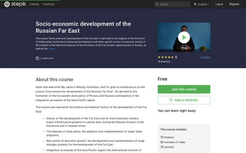
Task: Open the course video thumbnail
Action: coord(184,37)
